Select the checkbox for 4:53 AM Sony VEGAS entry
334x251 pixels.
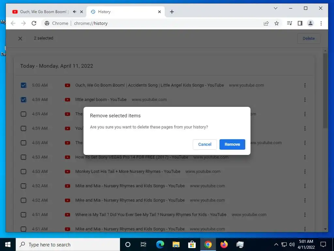23,157
